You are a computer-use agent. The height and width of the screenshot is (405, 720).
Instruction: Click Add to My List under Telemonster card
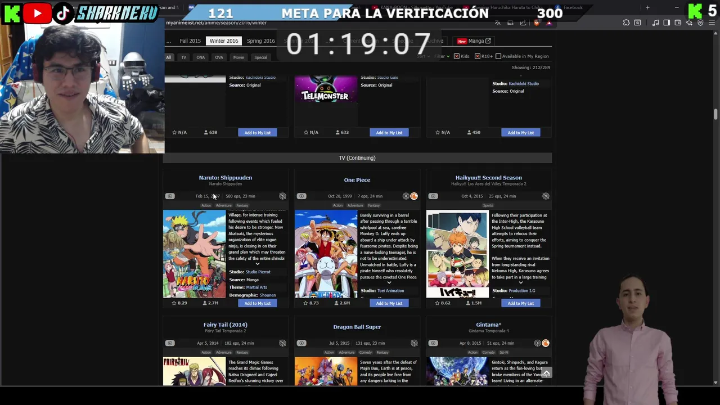point(389,133)
